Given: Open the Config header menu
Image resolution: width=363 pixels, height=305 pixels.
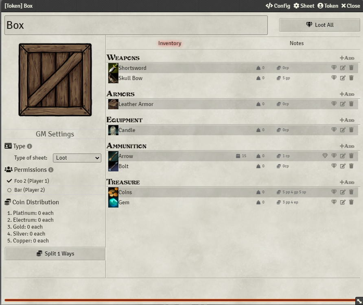Looking at the screenshot, I should pyautogui.click(x=278, y=6).
